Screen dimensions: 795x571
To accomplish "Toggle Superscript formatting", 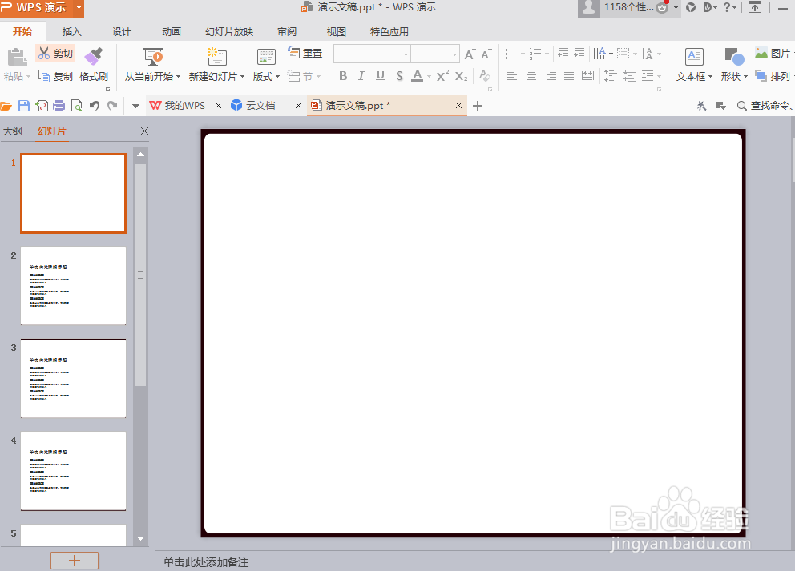I will [x=442, y=76].
